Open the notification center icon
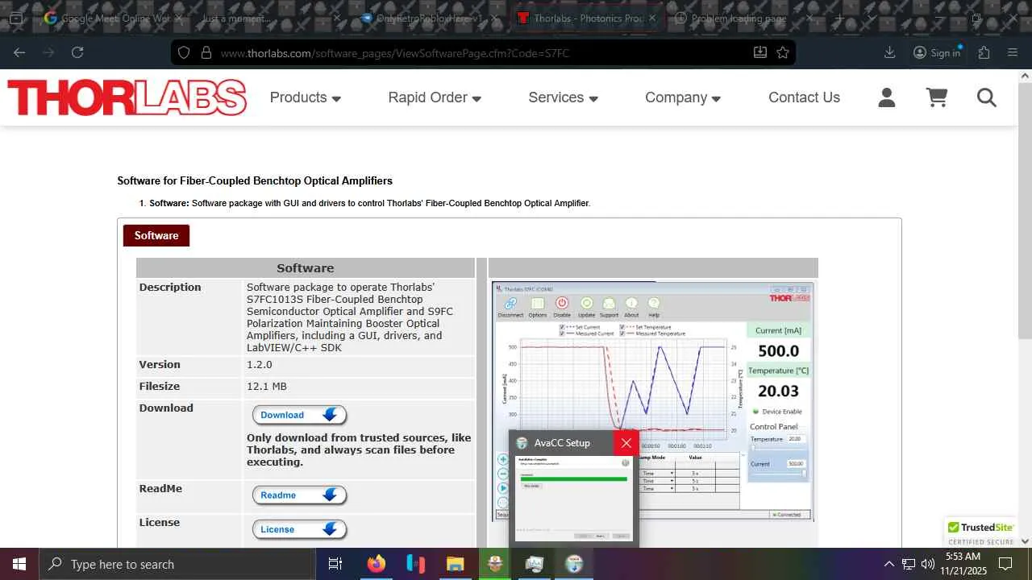The height and width of the screenshot is (580, 1032). 1005,564
